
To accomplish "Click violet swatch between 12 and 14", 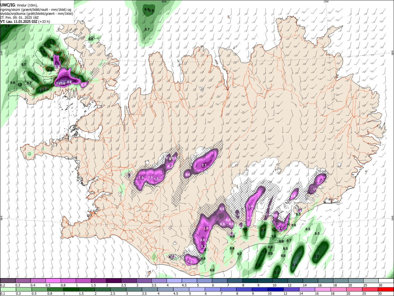I will 291,289.
